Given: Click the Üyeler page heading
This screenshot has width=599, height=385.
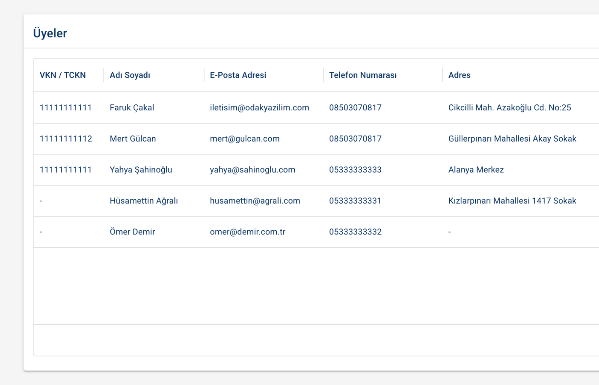Looking at the screenshot, I should (50, 33).
